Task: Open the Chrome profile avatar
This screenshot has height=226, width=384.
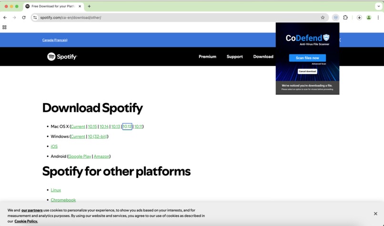Action: coord(369,18)
